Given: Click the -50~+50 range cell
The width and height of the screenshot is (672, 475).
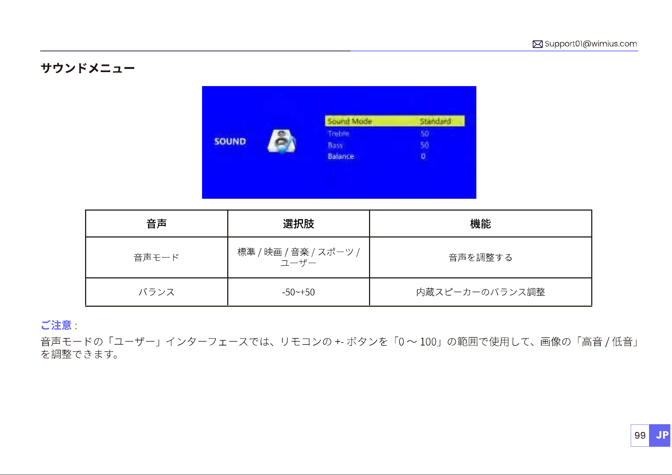Looking at the screenshot, I should click(299, 292).
